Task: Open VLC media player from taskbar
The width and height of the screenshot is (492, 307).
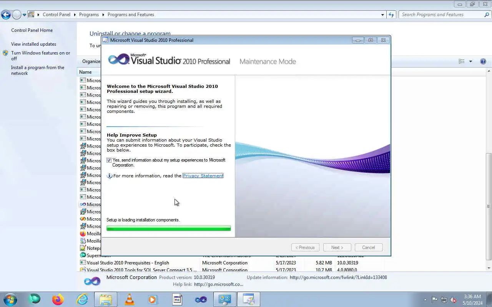Action: click(130, 299)
